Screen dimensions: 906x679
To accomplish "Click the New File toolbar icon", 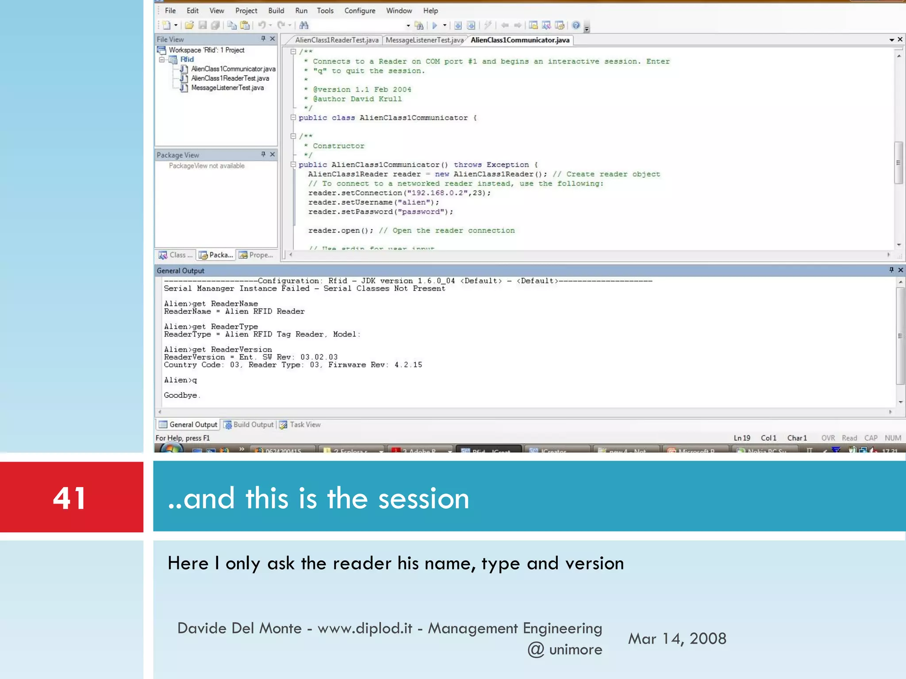I will pos(166,25).
